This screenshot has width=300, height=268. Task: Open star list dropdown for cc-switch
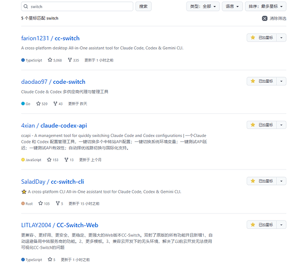[x=281, y=38]
